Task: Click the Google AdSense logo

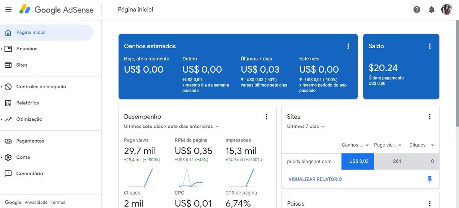Action: click(x=57, y=10)
